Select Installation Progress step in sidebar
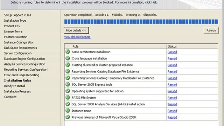This screenshot has height=126, width=224. 17,91
